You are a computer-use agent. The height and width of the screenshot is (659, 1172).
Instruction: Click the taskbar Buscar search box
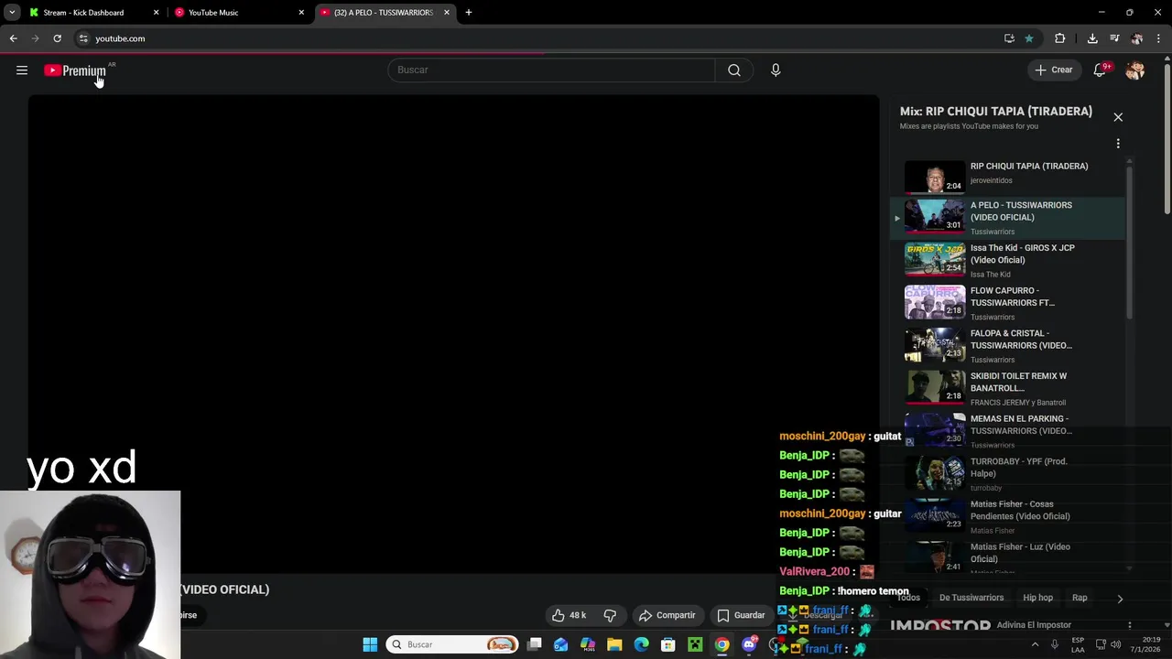click(452, 644)
